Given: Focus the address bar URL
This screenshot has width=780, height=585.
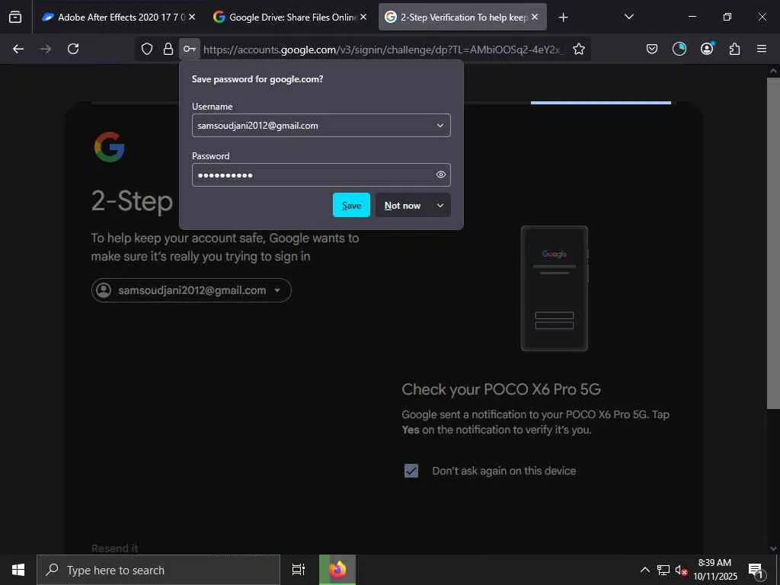Looking at the screenshot, I should [383, 50].
